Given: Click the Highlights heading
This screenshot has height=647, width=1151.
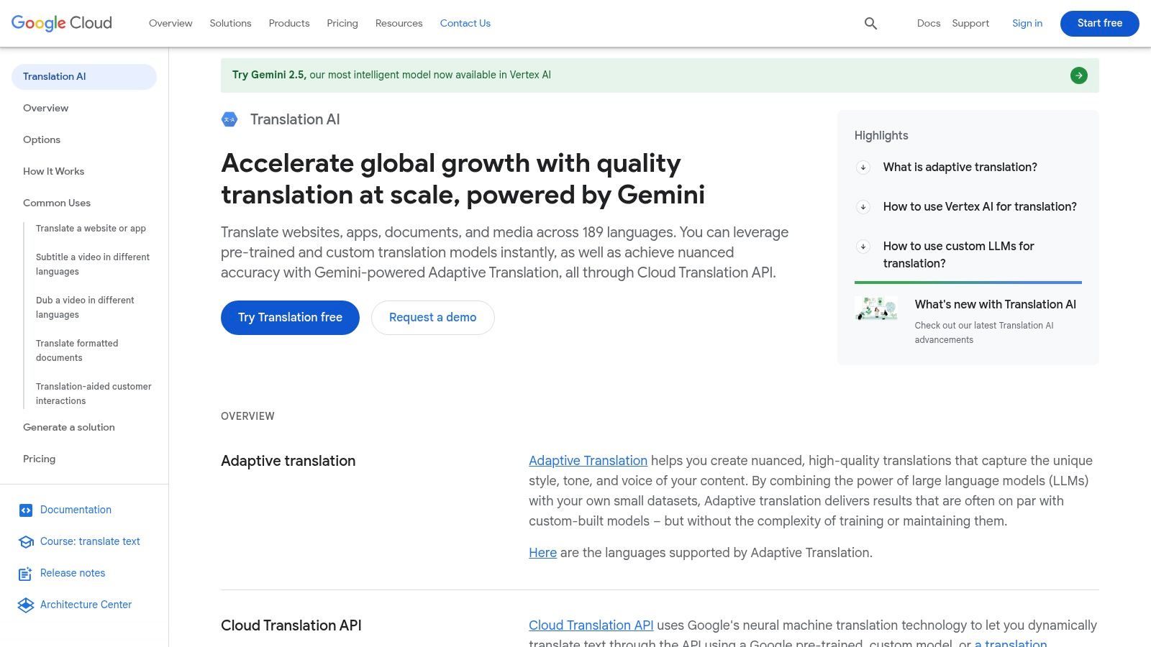Looking at the screenshot, I should (x=881, y=136).
